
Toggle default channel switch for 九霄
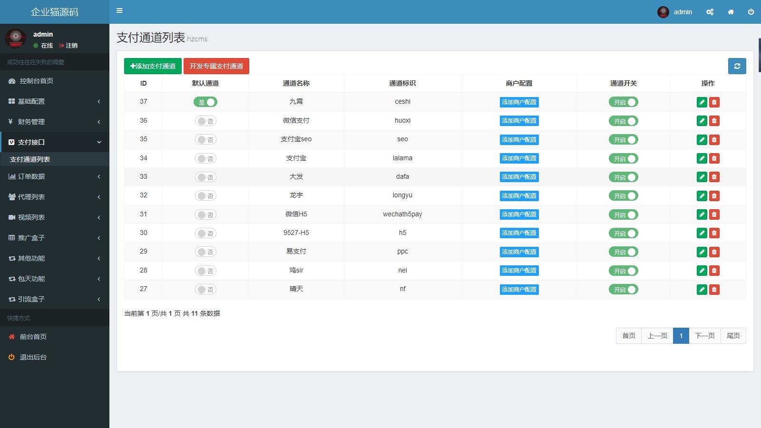point(205,102)
